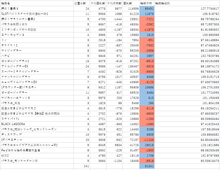The image size is (220, 170).
Task: Click the blue 11973 cell
Action: [147, 14]
